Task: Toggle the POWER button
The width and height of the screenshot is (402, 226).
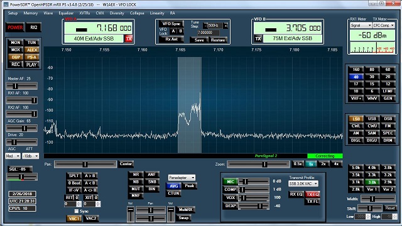Action: [x=15, y=28]
